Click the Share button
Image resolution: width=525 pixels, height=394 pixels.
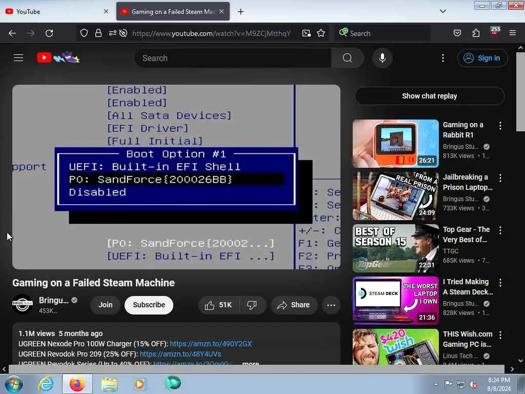(x=294, y=305)
